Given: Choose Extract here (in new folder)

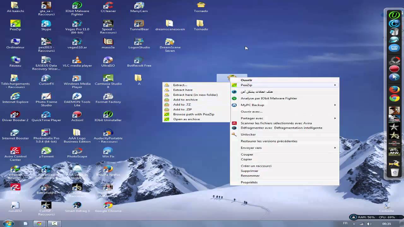Looking at the screenshot, I should (197, 95).
